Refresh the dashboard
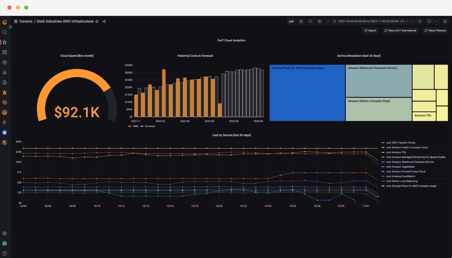452x258 pixels. [x=429, y=21]
